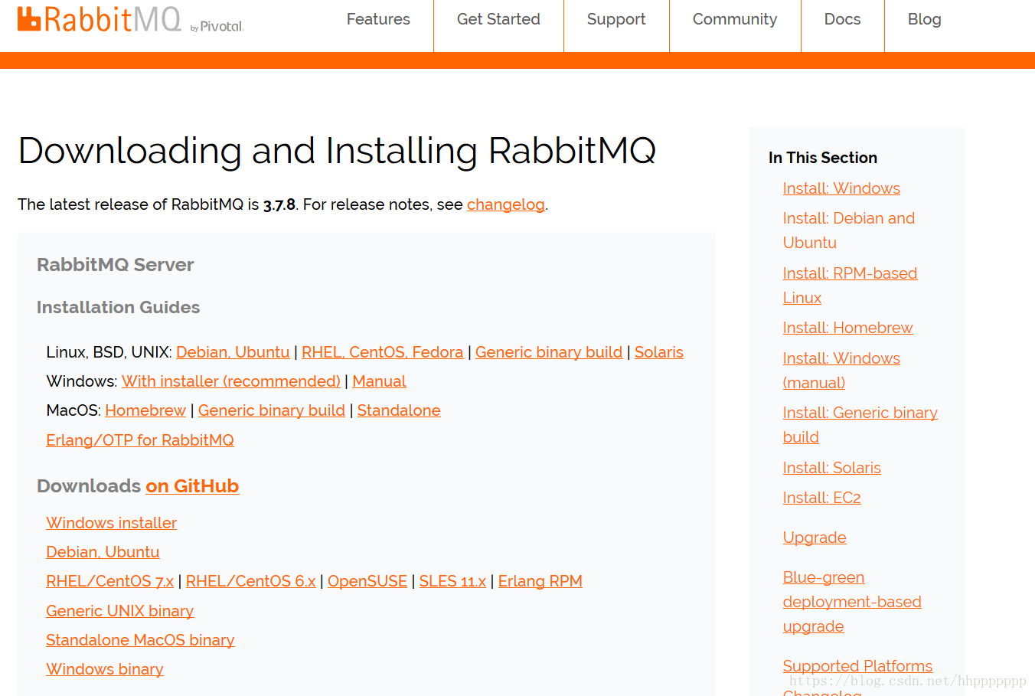Viewport: 1035px width, 696px height.
Task: Open Erlang/OTP for RabbitMQ link
Action: (x=140, y=440)
